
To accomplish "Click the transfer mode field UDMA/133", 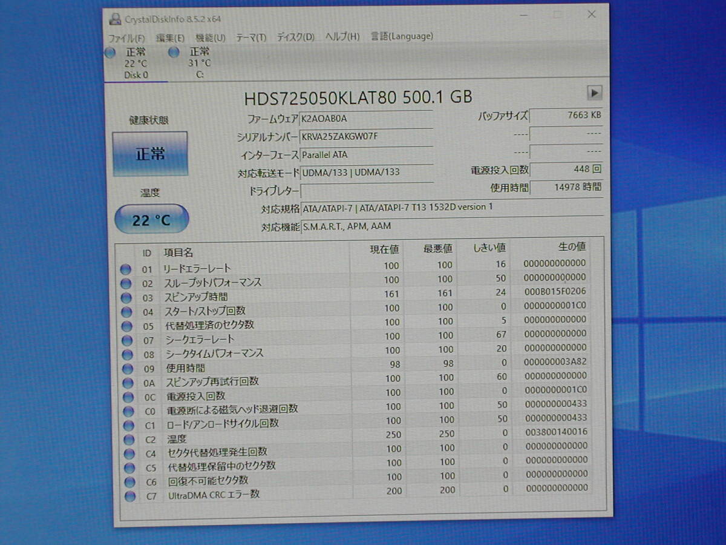I will click(367, 172).
